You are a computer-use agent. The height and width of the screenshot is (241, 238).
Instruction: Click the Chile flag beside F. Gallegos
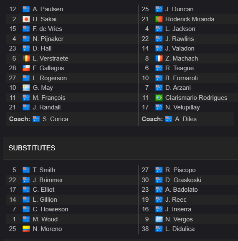pos(26,68)
